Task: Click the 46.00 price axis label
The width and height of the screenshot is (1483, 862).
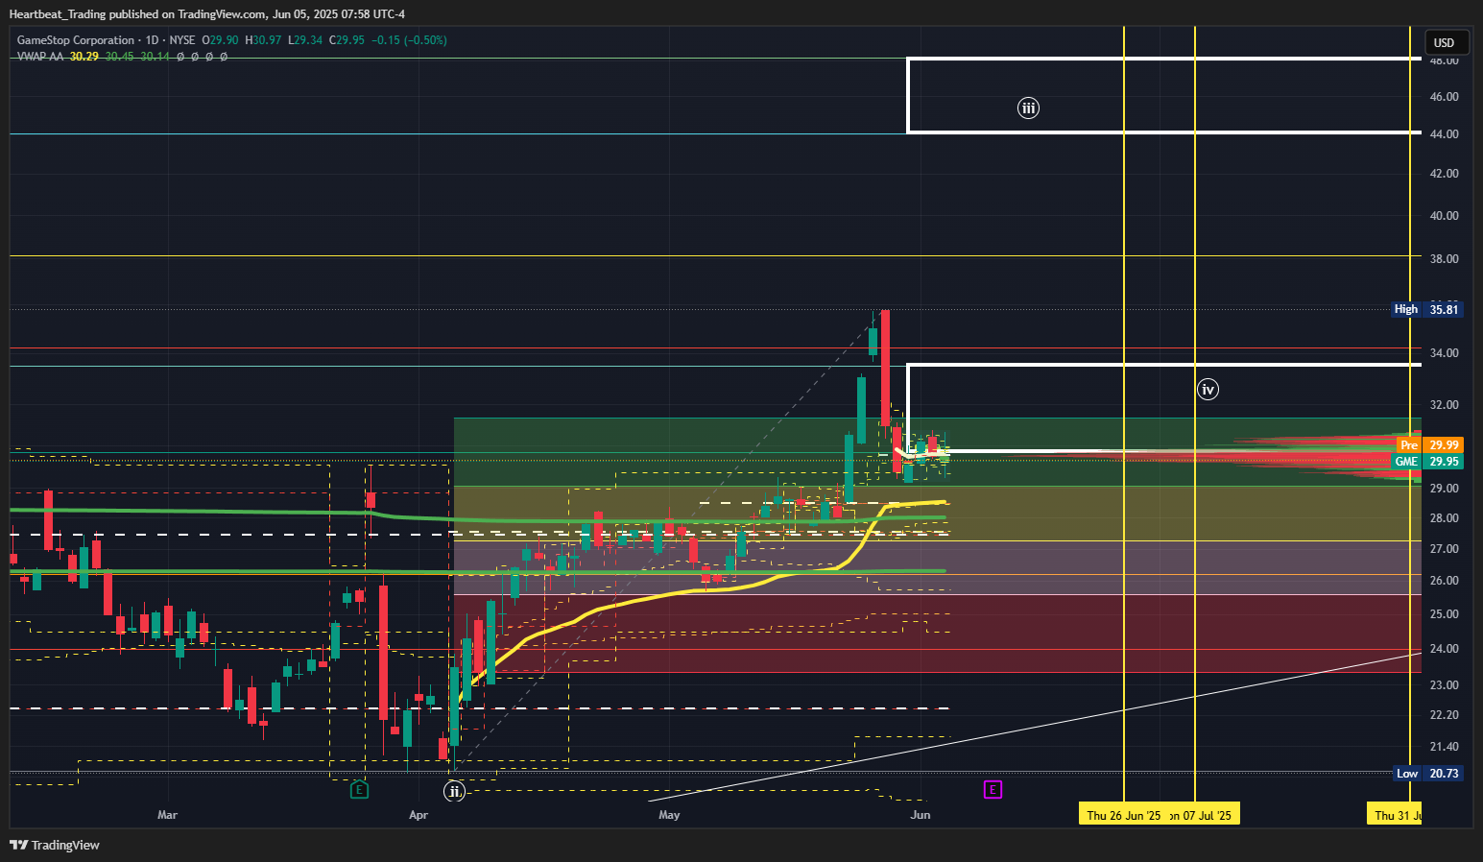Action: 1444,97
